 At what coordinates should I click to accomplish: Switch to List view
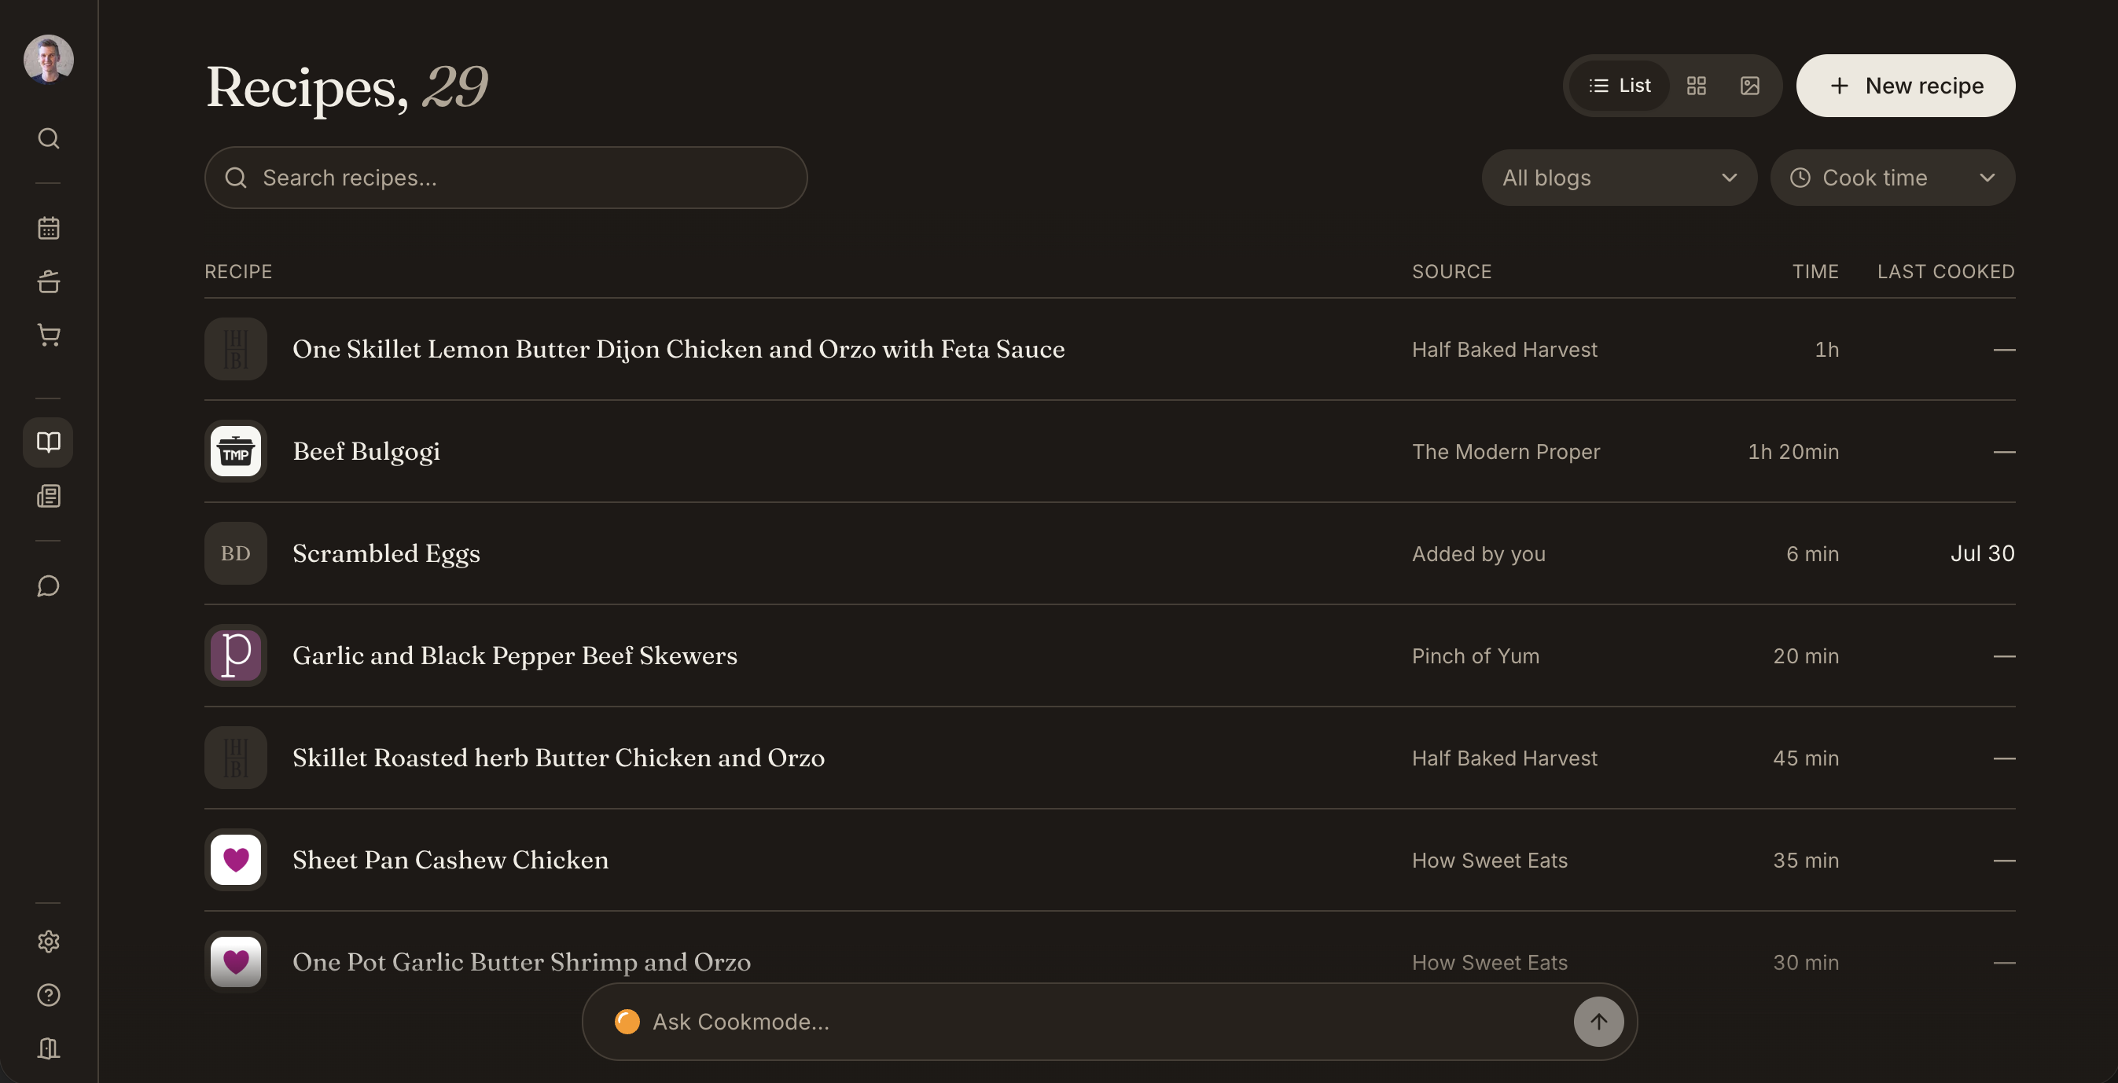pyautogui.click(x=1619, y=86)
